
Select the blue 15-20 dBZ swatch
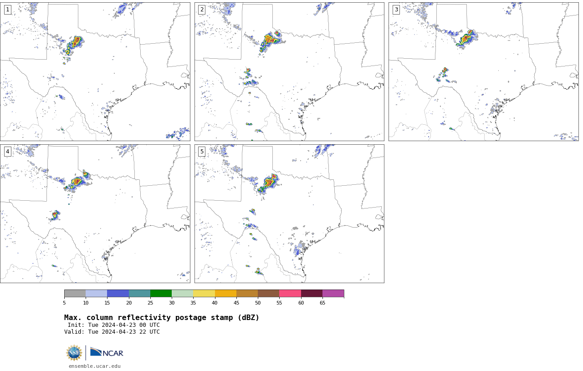(118, 293)
